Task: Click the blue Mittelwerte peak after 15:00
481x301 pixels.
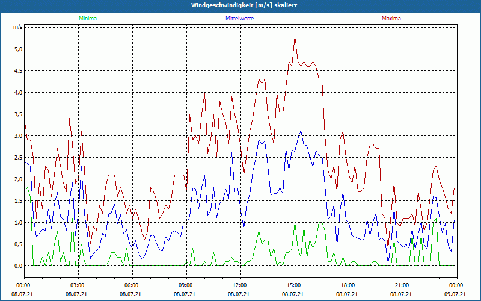Action: click(x=301, y=131)
